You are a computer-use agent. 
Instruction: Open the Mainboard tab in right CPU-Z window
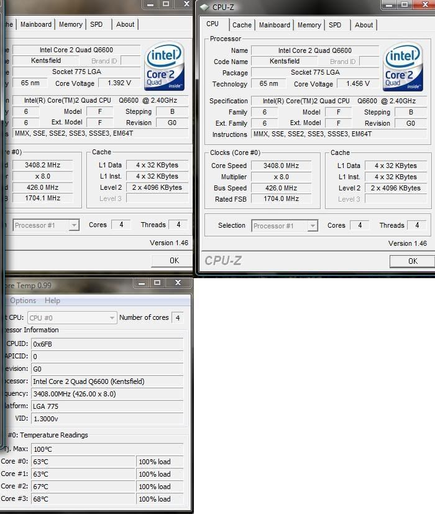click(274, 25)
